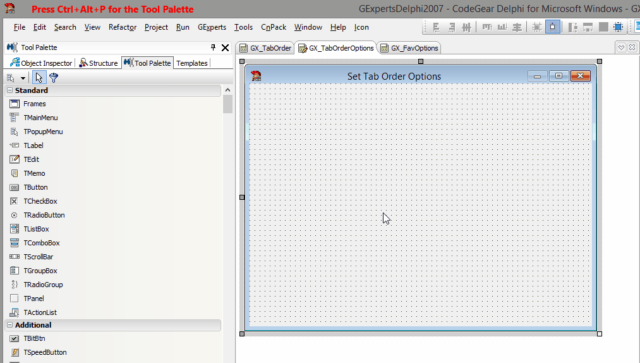The width and height of the screenshot is (640, 363).
Task: Open the Project menu
Action: click(156, 27)
